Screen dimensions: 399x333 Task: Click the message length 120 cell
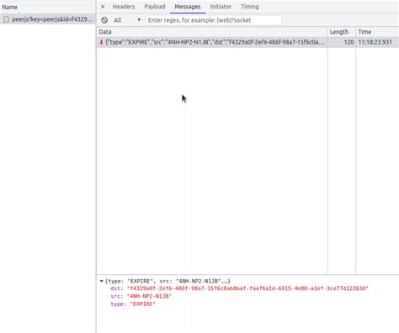pos(342,42)
